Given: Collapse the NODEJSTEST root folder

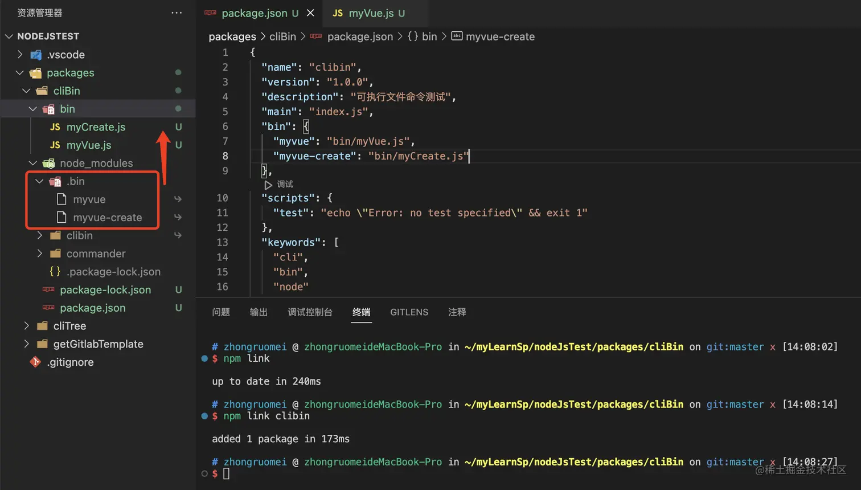Looking at the screenshot, I should (x=9, y=36).
